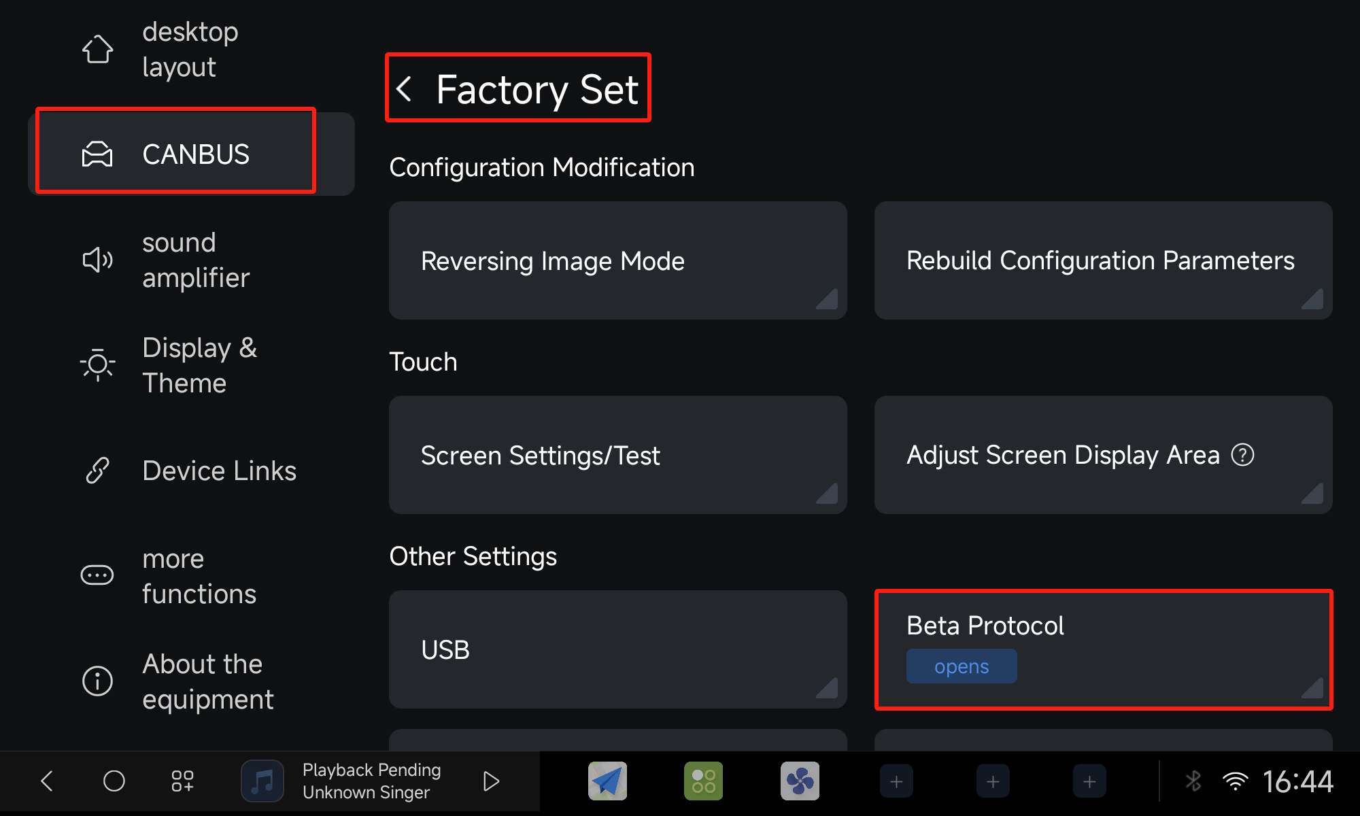
Task: Open the recent apps grid icon
Action: click(182, 781)
